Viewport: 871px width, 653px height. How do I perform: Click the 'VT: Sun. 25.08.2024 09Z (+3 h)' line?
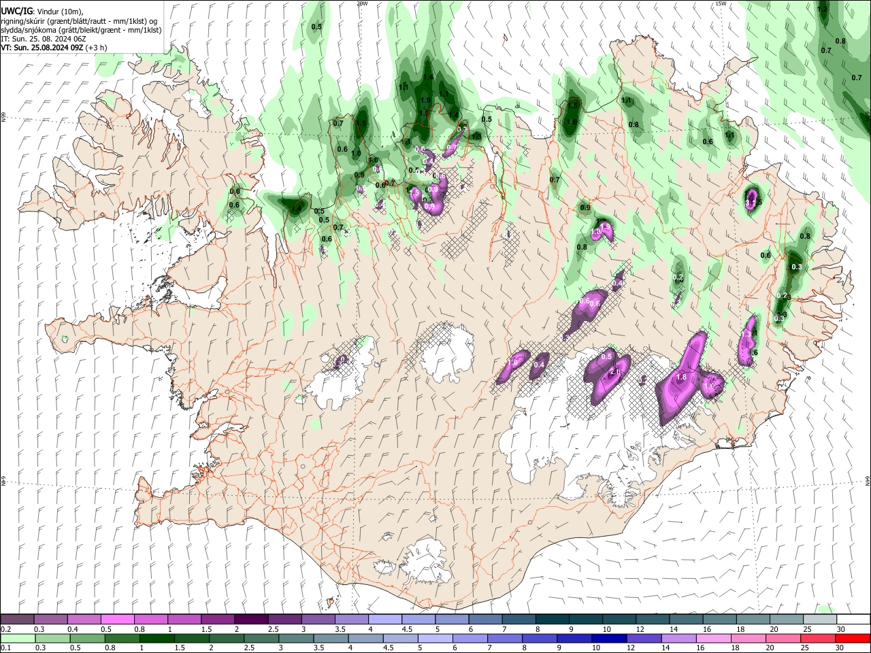[x=54, y=48]
